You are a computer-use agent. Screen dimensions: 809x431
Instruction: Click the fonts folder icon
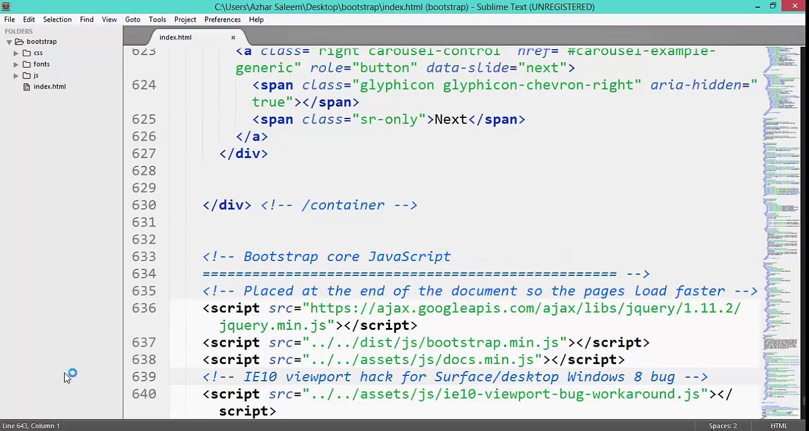[x=26, y=65]
